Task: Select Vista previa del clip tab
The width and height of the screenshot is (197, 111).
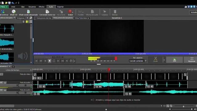Action: click(44, 18)
